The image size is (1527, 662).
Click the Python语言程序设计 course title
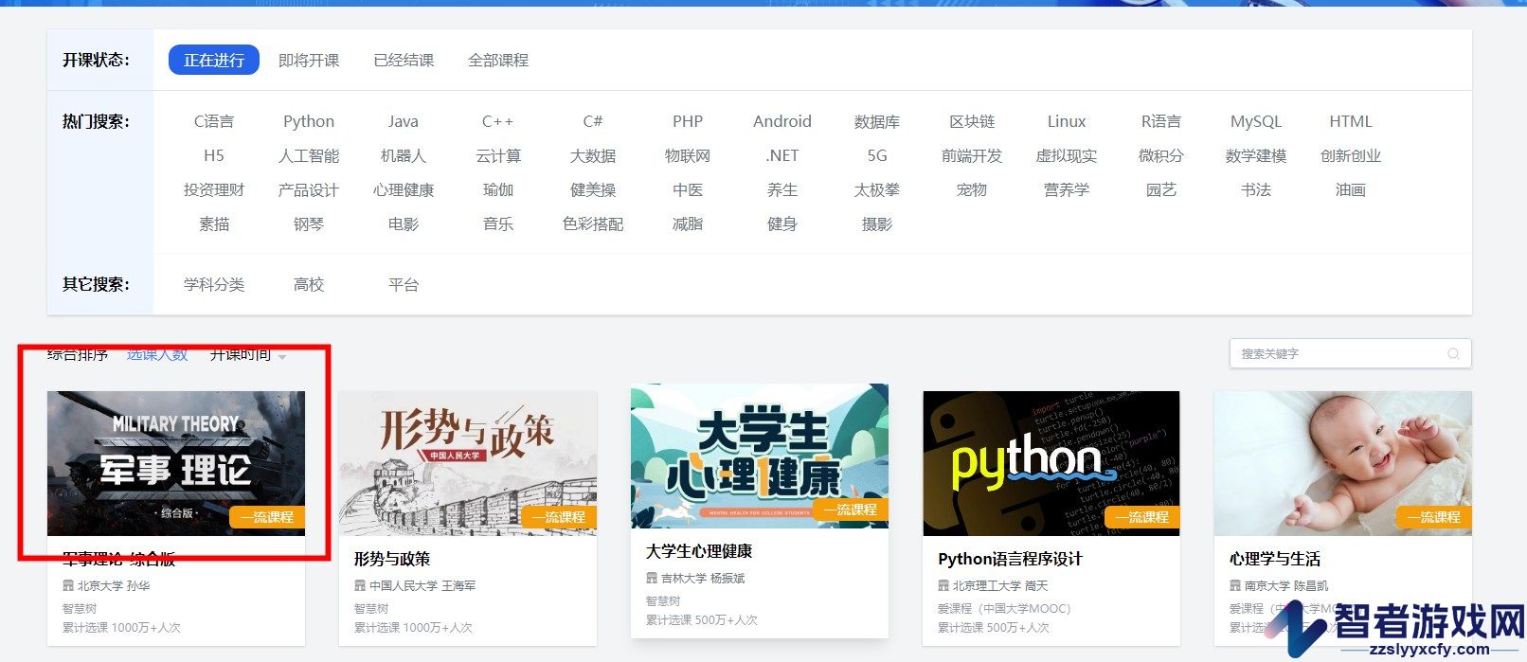pos(1010,559)
